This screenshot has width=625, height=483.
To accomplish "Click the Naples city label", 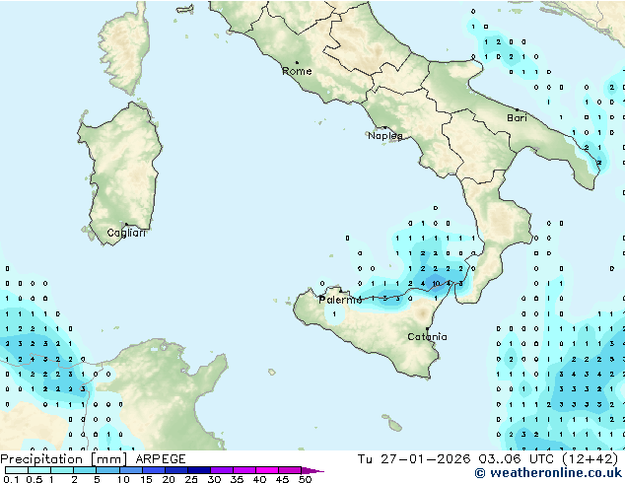I will click(385, 136).
